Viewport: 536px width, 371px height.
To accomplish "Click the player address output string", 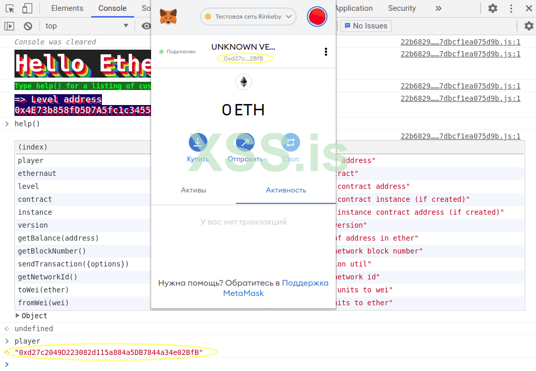I will [108, 352].
